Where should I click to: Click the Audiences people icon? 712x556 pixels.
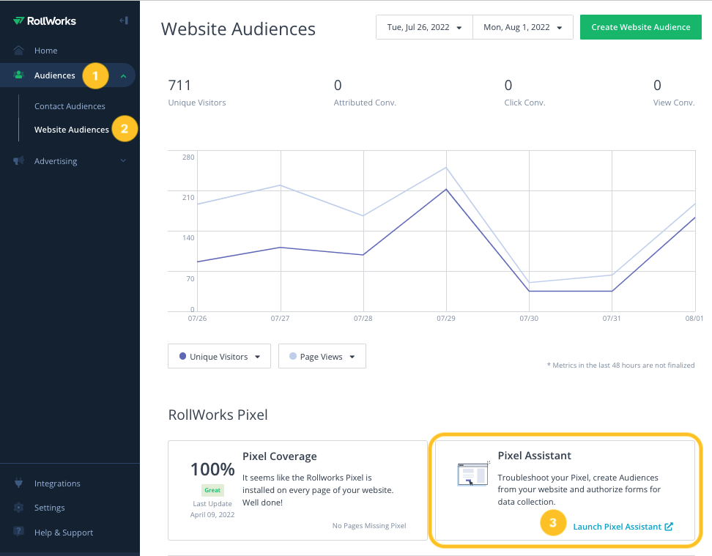click(x=18, y=75)
